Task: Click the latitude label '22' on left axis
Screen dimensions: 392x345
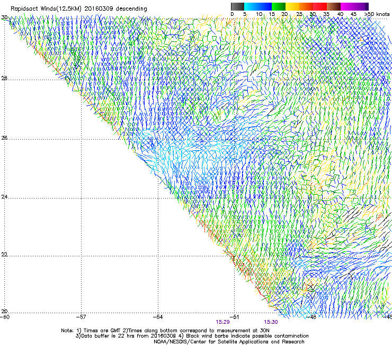Action: point(4,254)
